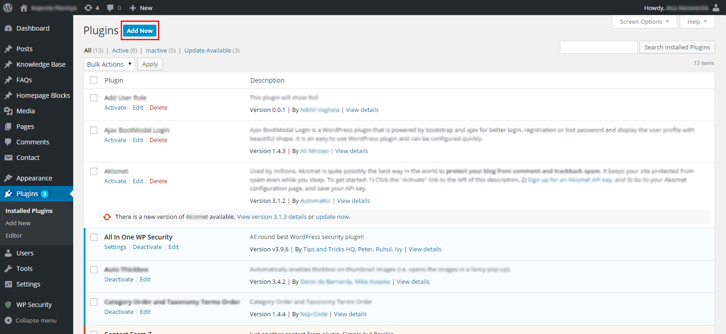This screenshot has width=726, height=334.
Task: Open the Tips and Tricks HQ author link
Action: (x=329, y=249)
